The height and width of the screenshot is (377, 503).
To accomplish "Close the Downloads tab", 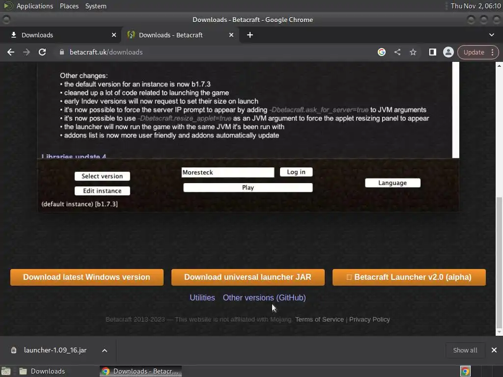I will (114, 35).
